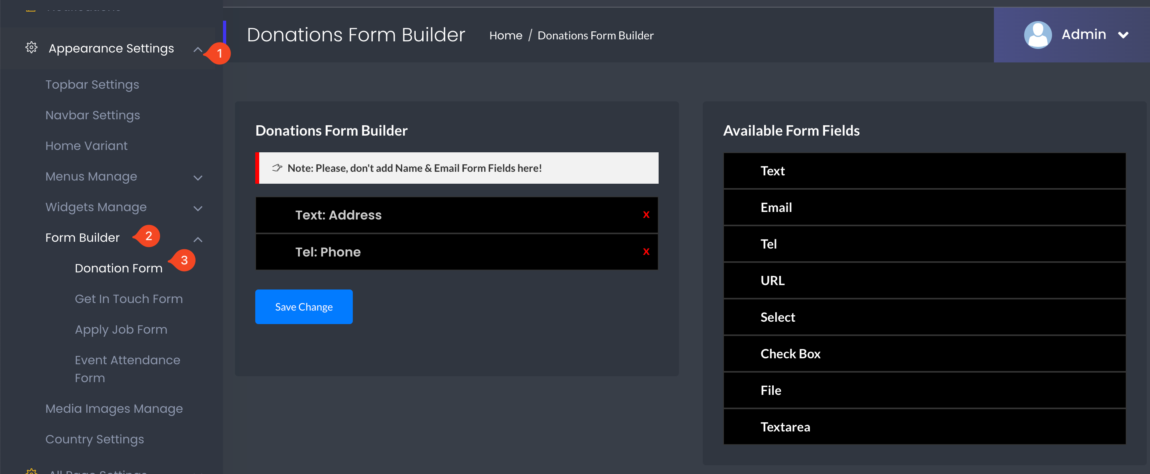The width and height of the screenshot is (1150, 474).
Task: Select the File available form field
Action: click(x=925, y=390)
